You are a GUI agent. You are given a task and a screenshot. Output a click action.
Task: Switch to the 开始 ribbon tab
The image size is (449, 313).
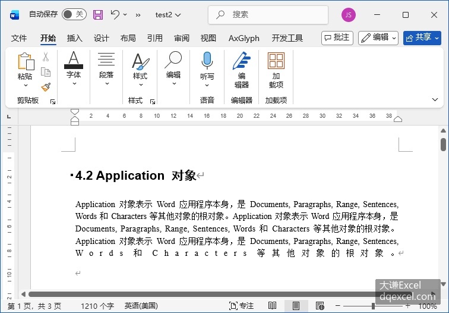click(x=48, y=38)
